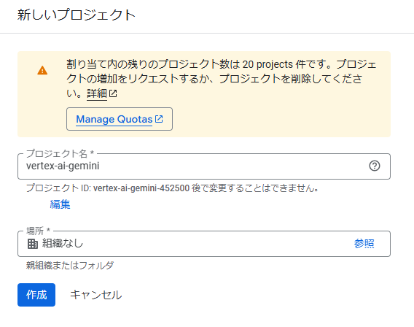Click the blue 作成 button

click(x=36, y=295)
